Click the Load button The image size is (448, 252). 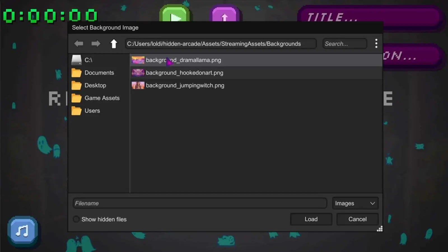tap(311, 219)
